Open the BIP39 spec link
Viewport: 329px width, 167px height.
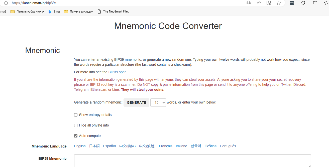(118, 72)
